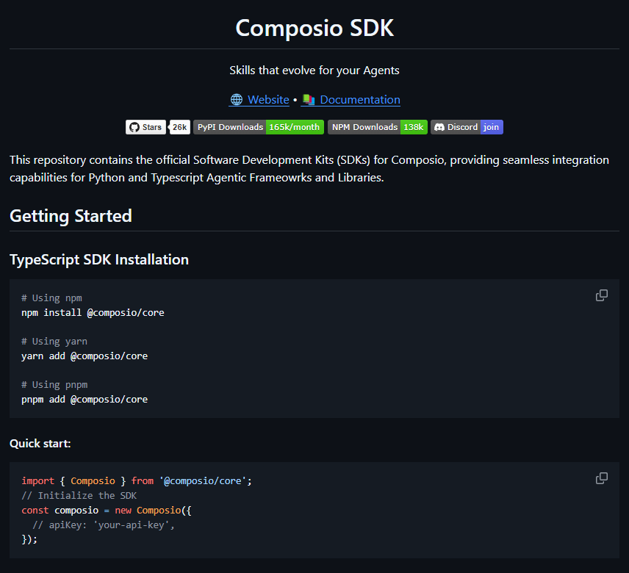This screenshot has height=573, width=629.
Task: Click the import Composio code line
Action: [x=137, y=480]
